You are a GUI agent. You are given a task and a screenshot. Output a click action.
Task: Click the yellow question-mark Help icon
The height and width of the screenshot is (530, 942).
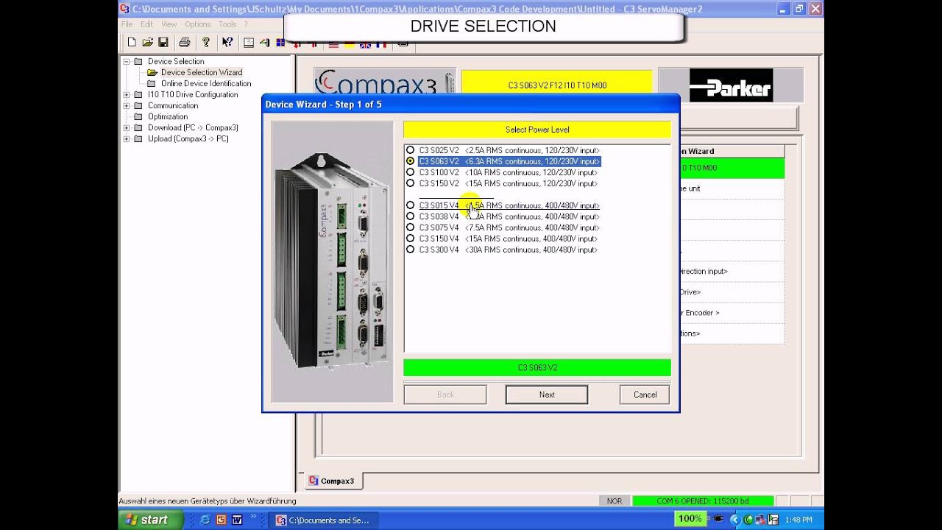[x=206, y=43]
